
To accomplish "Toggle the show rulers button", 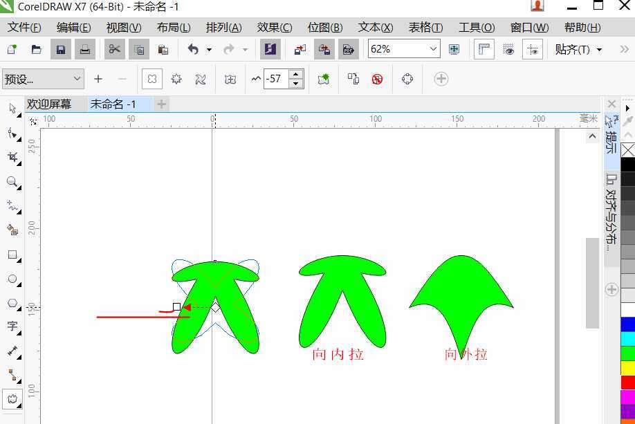I will [x=484, y=49].
